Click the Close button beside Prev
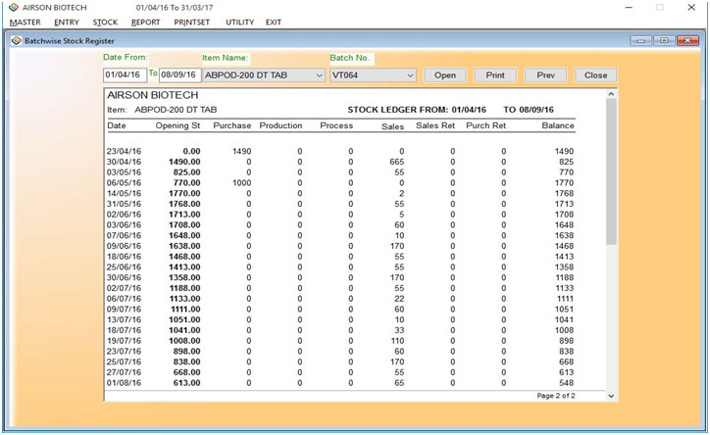The image size is (710, 435). point(595,75)
